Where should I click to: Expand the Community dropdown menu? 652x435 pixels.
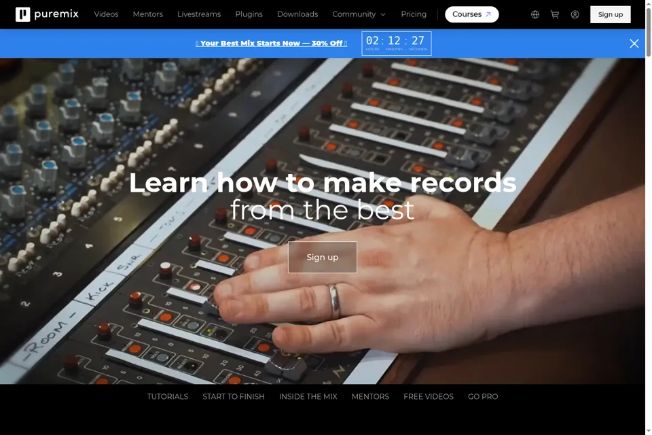[x=359, y=14]
